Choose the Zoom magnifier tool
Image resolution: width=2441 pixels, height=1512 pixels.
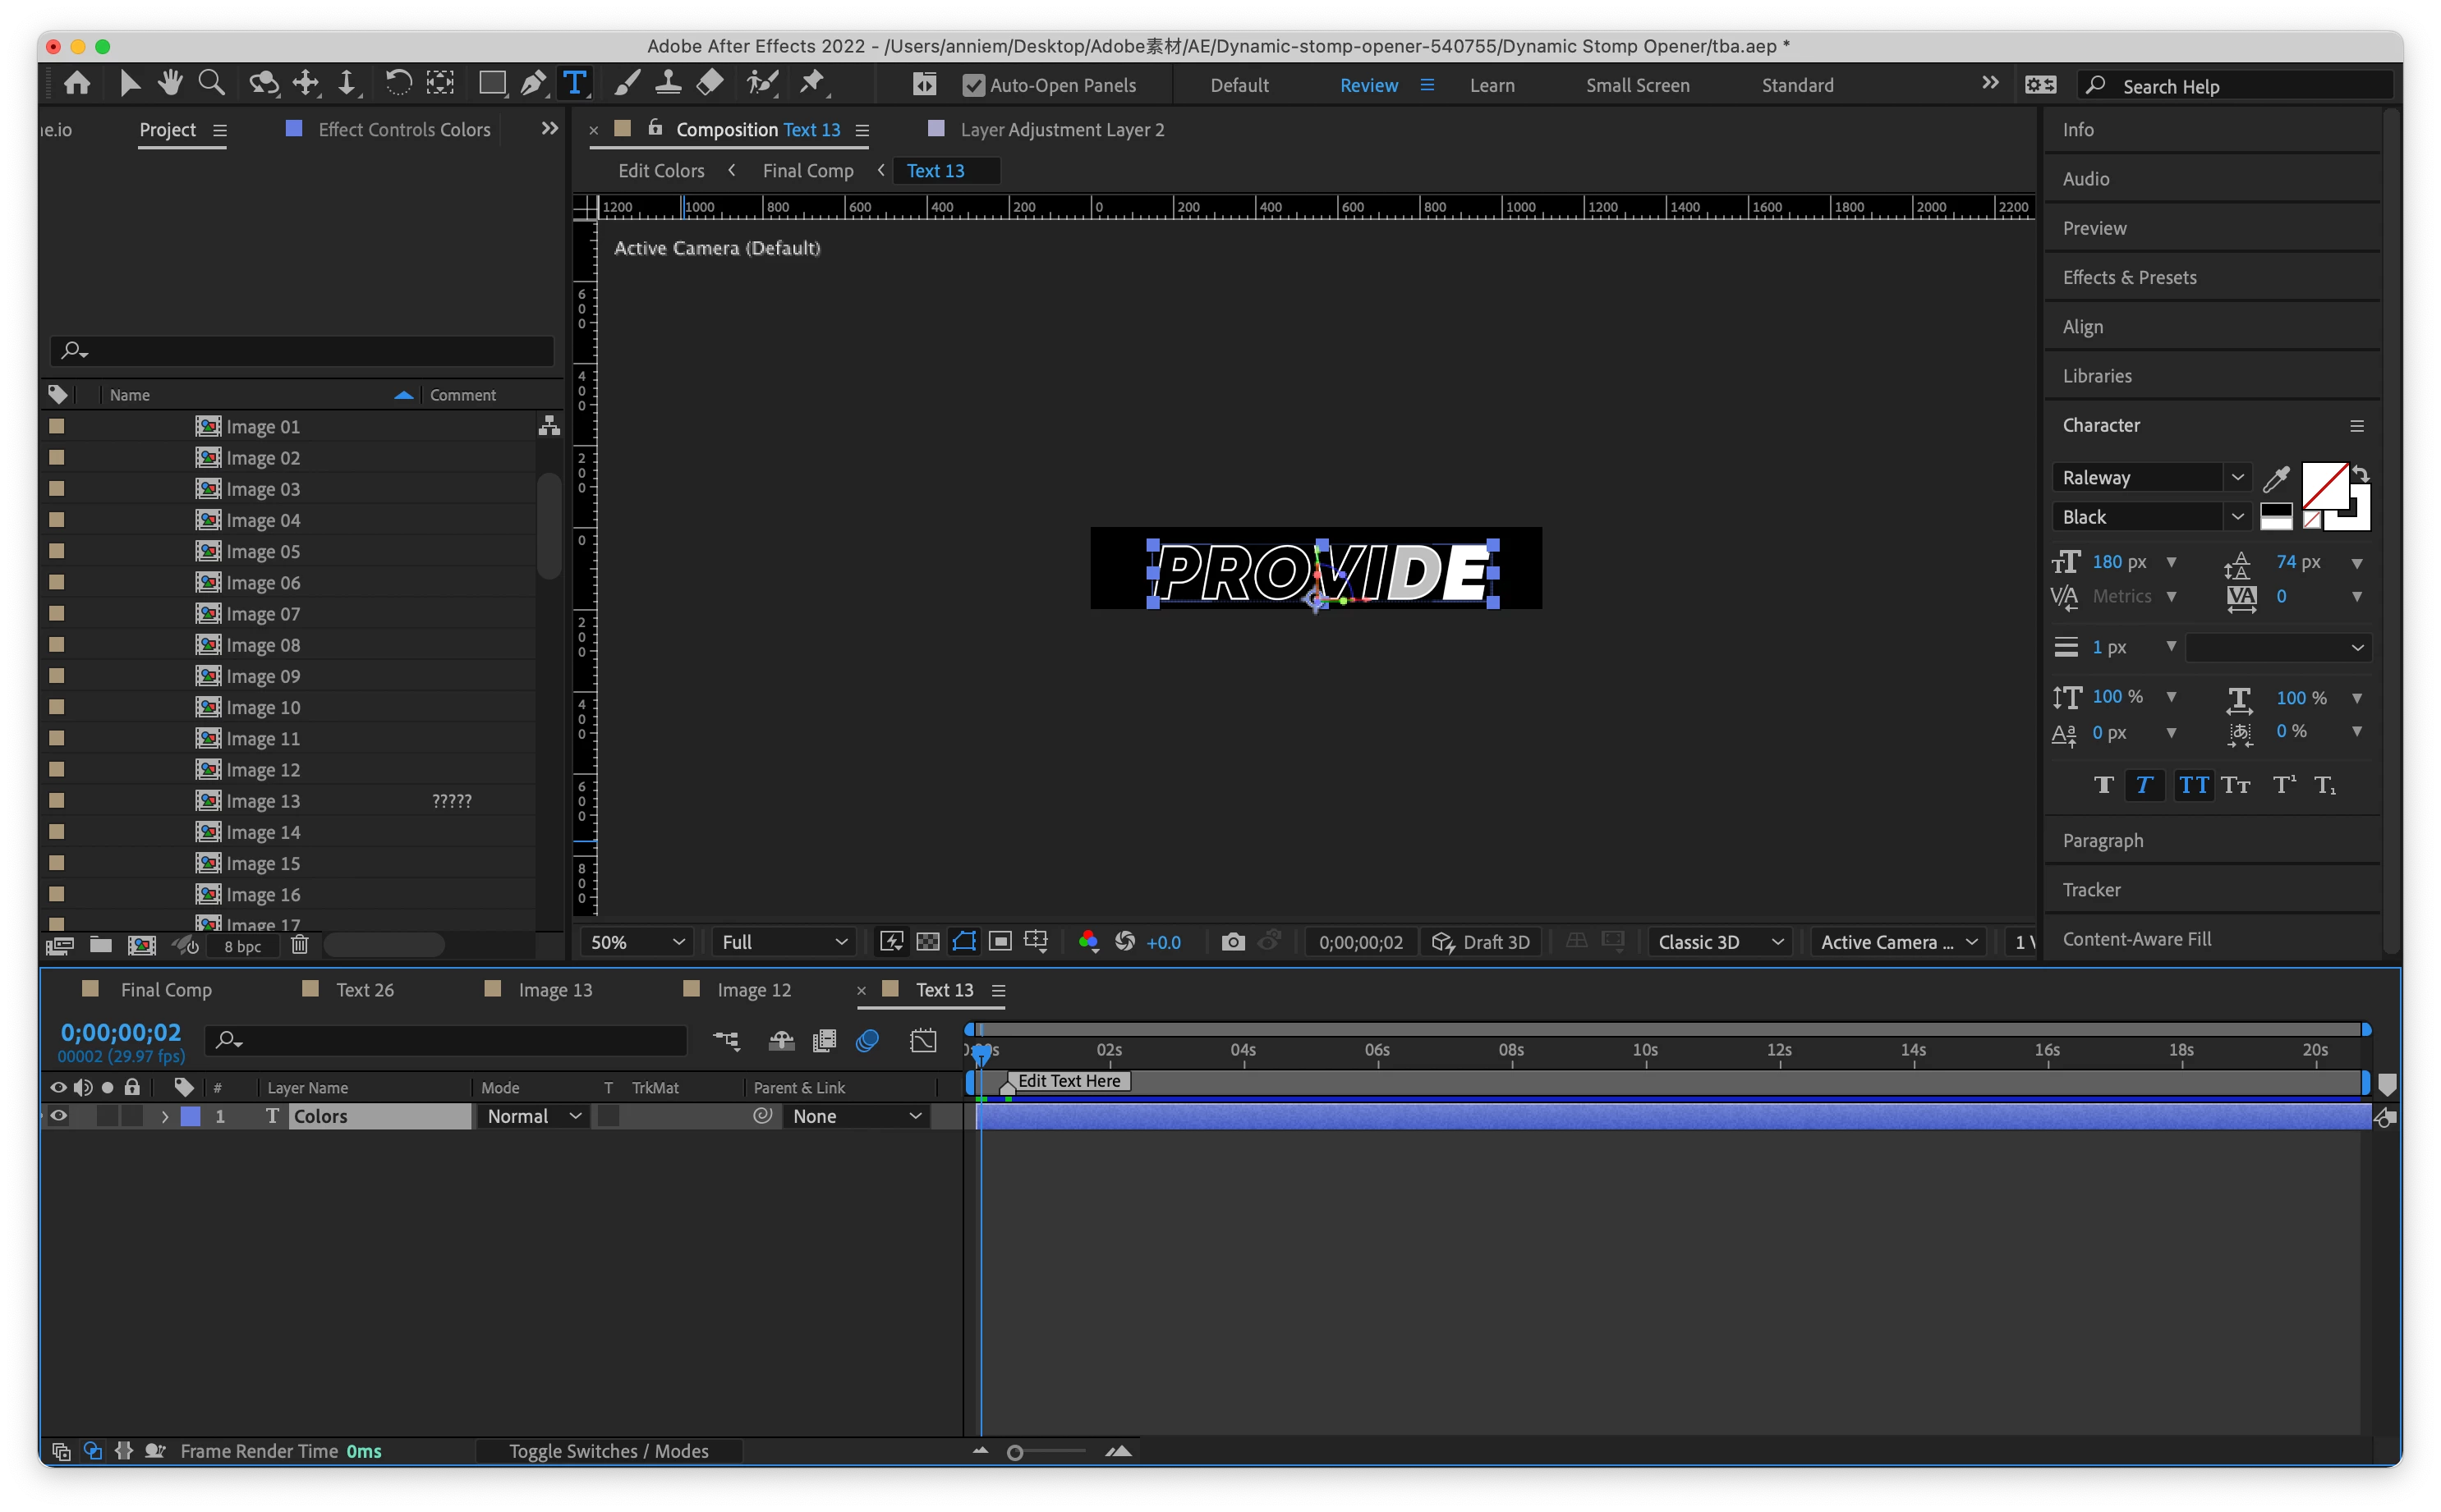click(x=211, y=83)
